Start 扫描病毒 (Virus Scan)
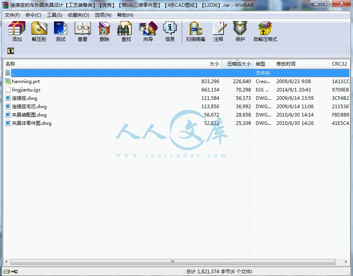Image resolution: width=353 pixels, height=276 pixels. coord(195,31)
